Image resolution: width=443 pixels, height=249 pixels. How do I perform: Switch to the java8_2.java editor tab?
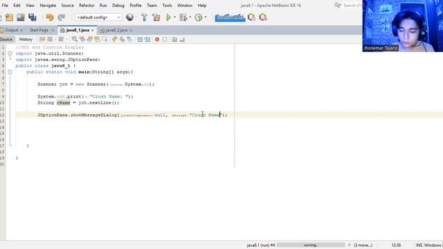116,30
